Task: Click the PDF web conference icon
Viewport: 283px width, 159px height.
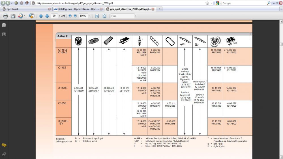Action: 32,16
